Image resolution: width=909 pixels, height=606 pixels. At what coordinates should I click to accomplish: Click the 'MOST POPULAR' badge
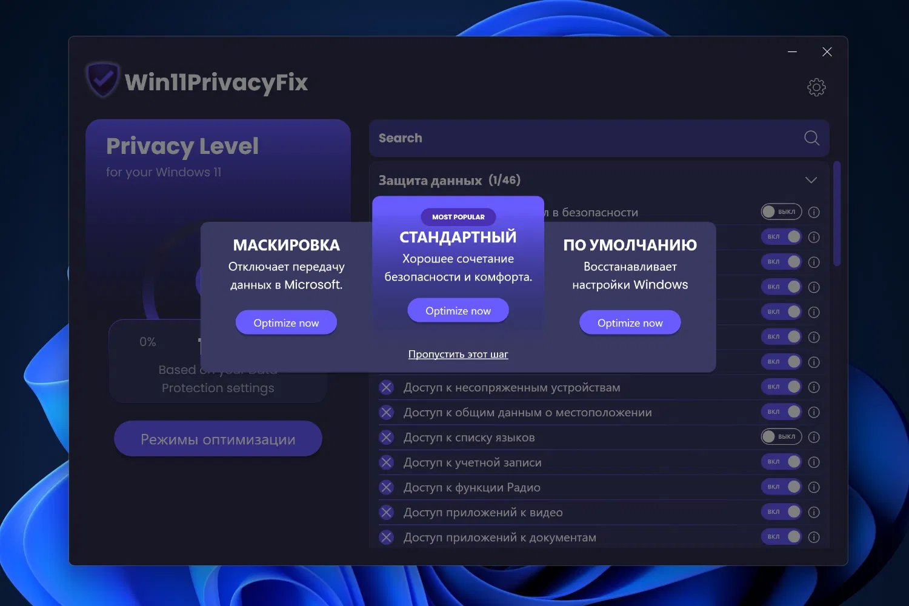pyautogui.click(x=458, y=217)
